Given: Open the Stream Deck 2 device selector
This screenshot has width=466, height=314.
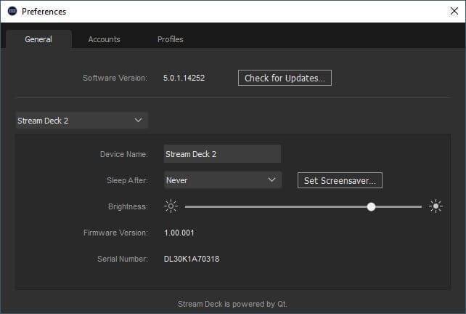Looking at the screenshot, I should pos(82,120).
